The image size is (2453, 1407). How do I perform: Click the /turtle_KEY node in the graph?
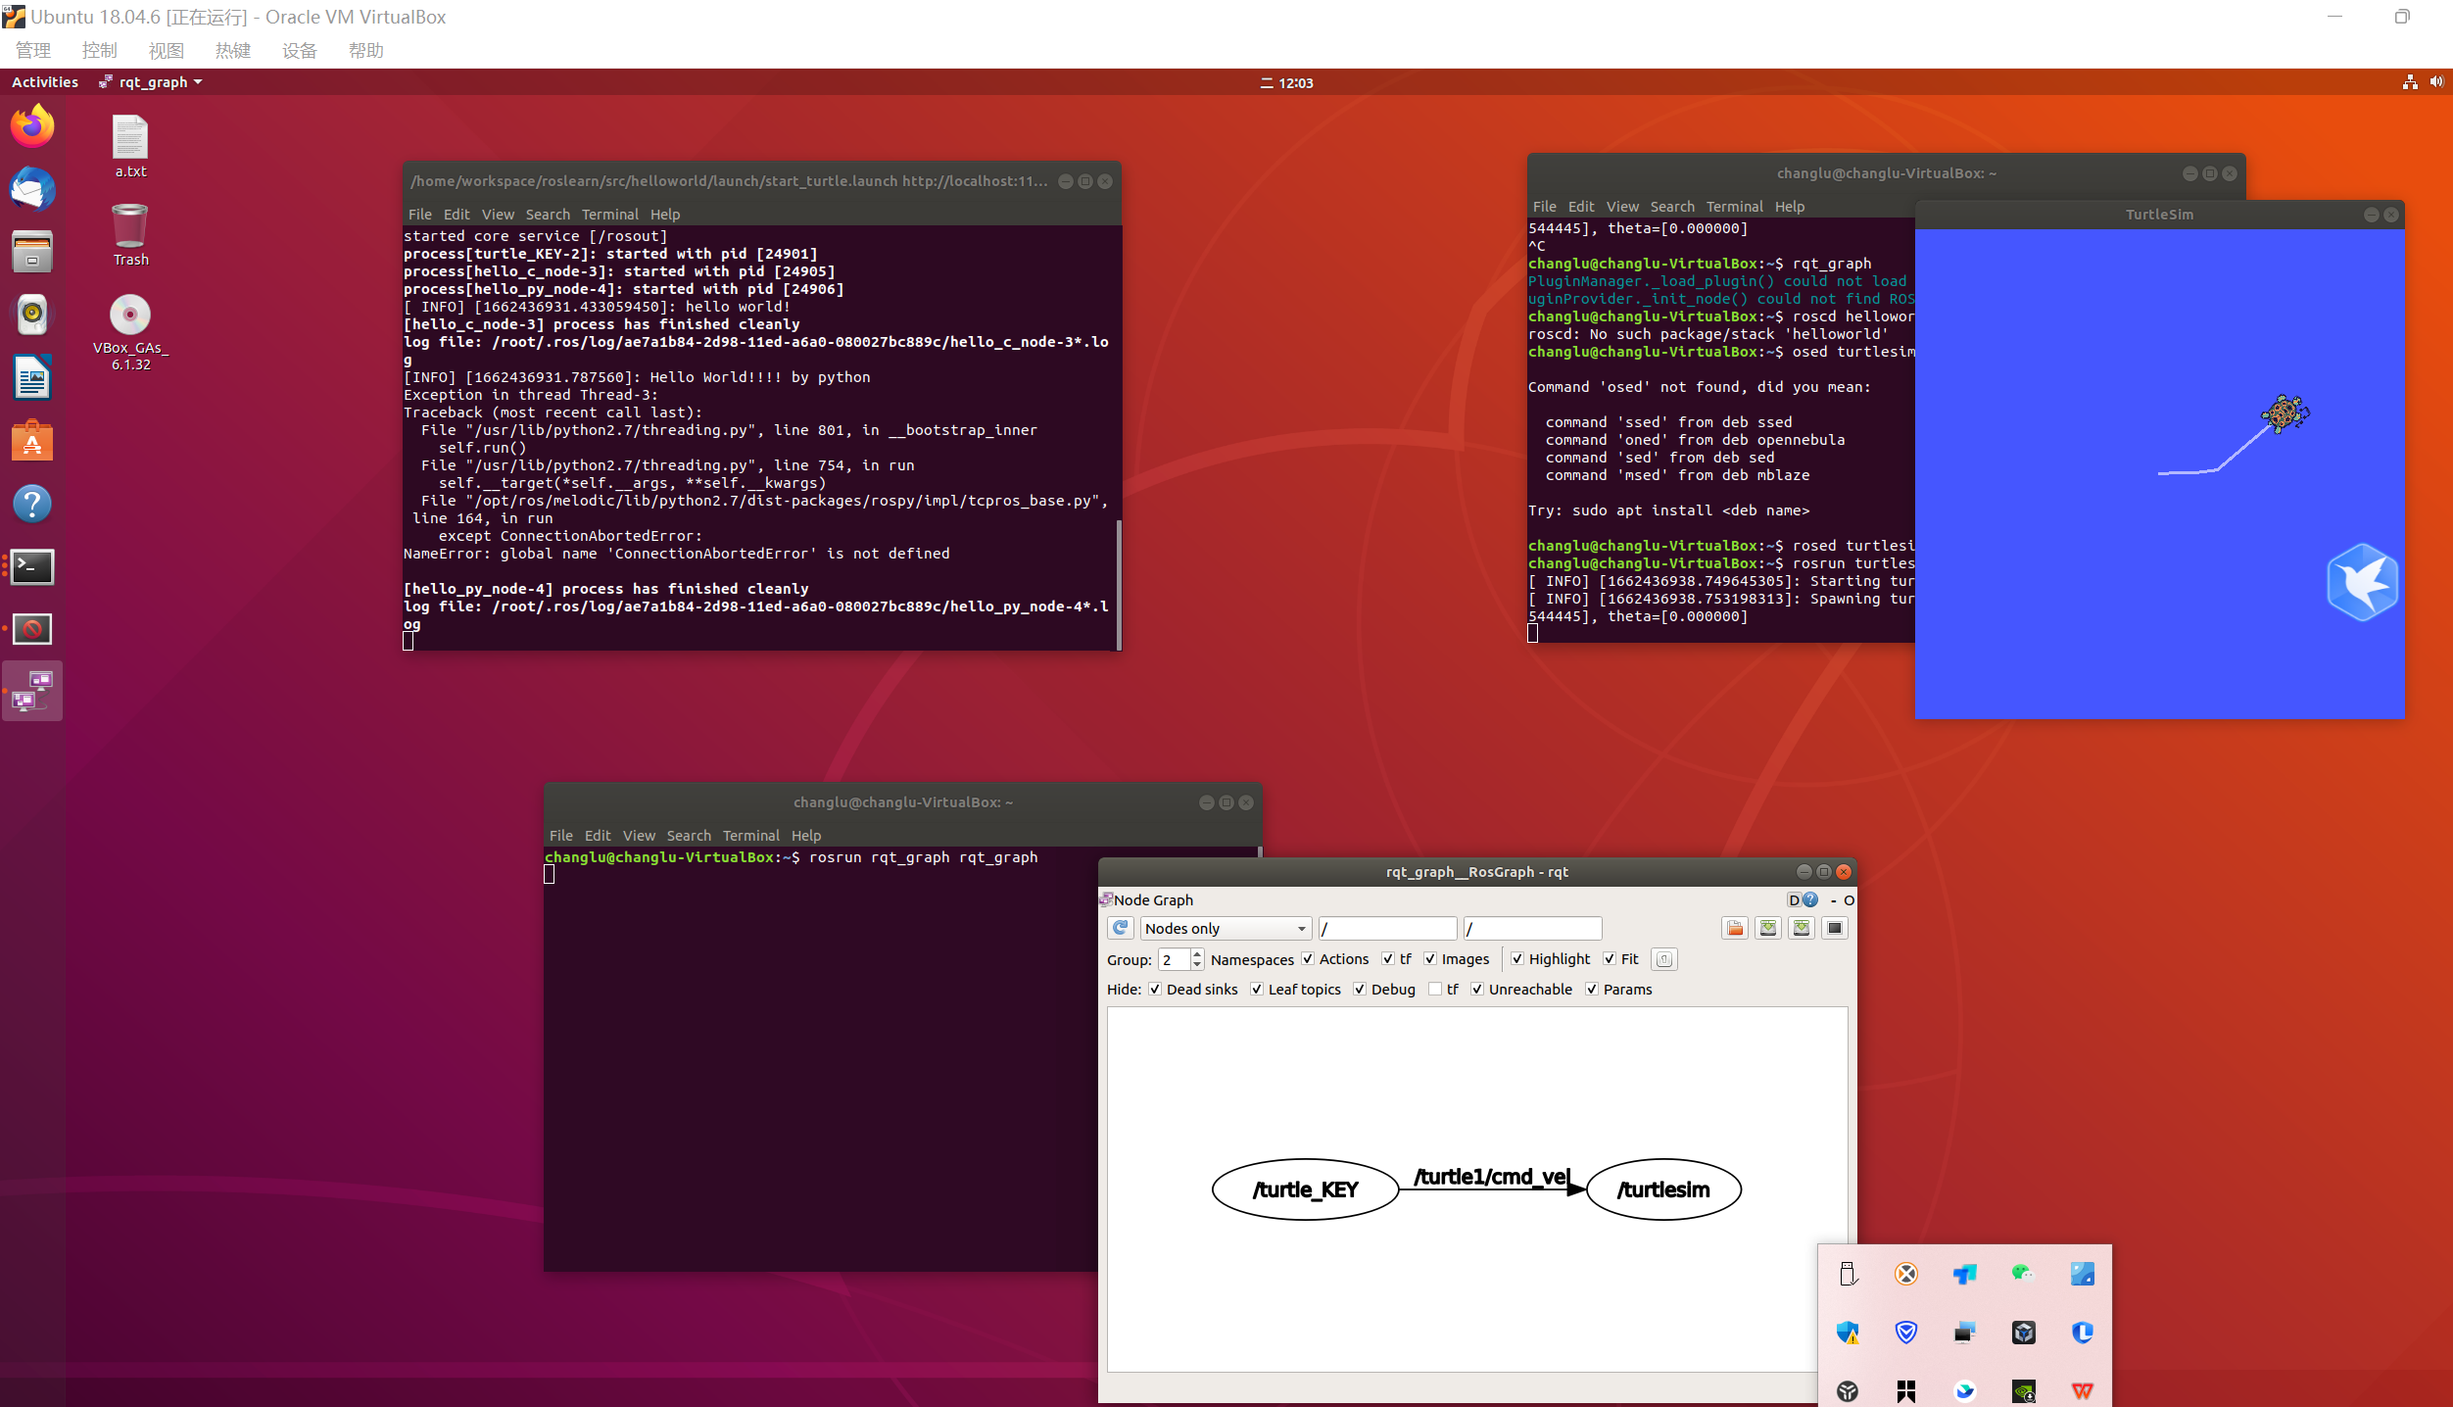(x=1305, y=1189)
